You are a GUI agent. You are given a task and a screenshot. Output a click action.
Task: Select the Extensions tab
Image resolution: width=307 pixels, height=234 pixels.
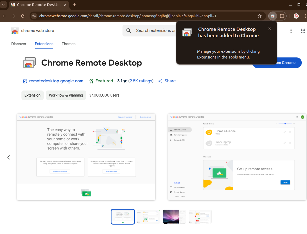(x=44, y=44)
